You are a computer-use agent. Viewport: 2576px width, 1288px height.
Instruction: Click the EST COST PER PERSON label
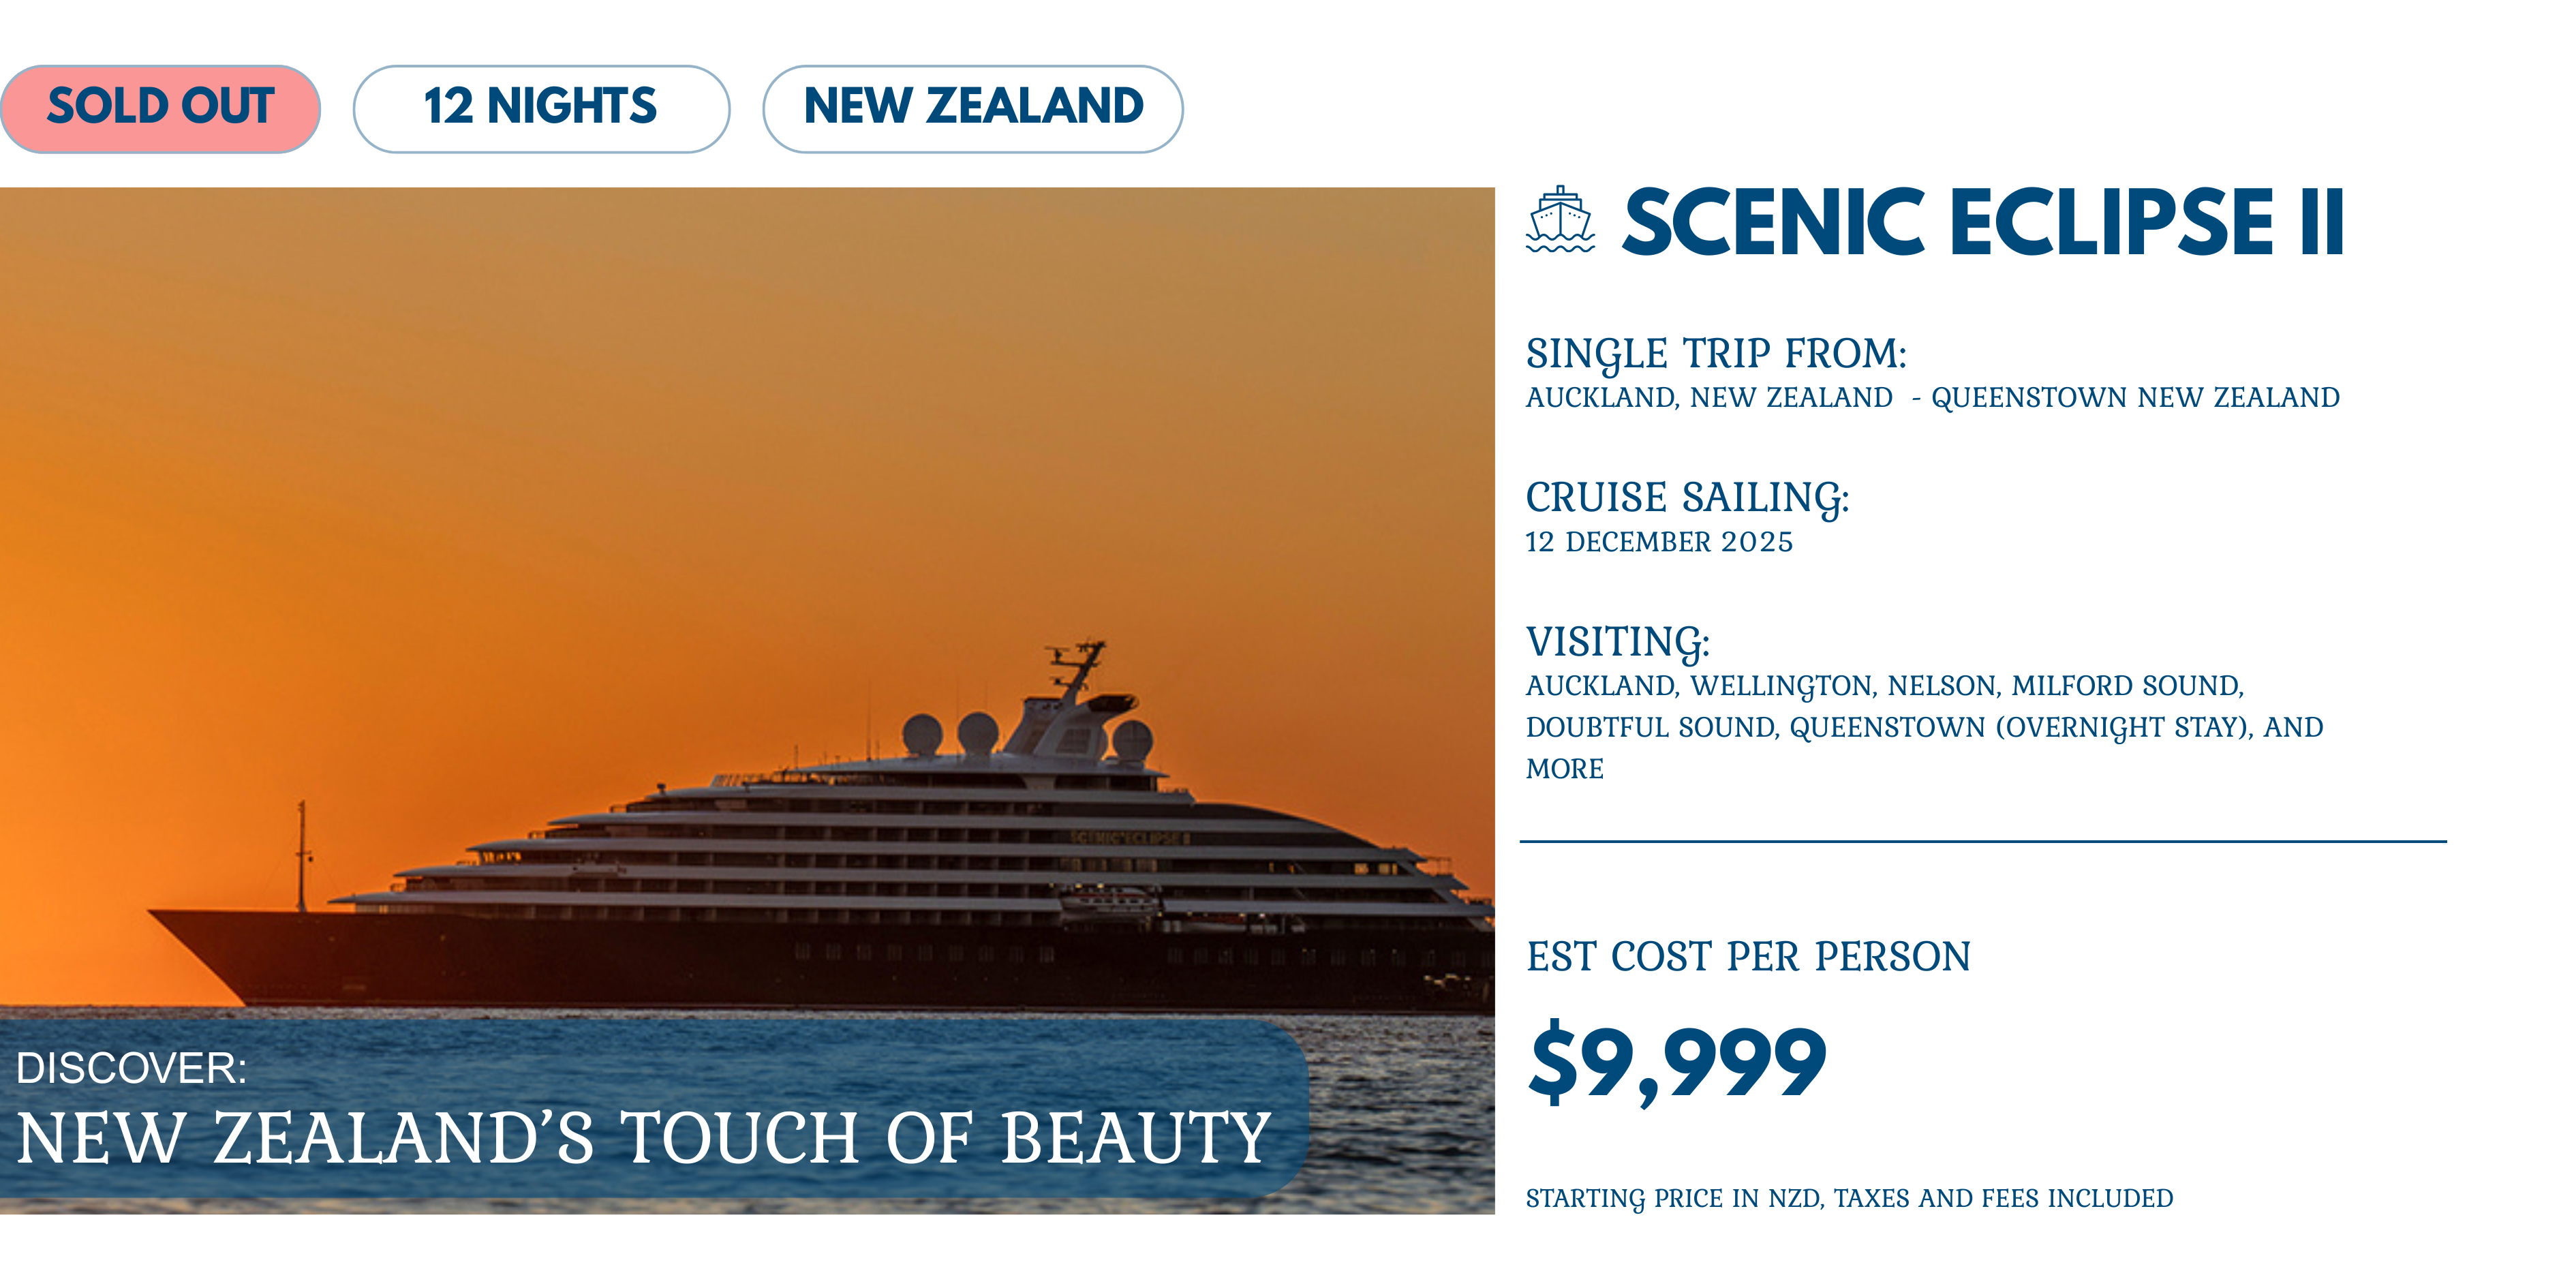pos(1748,957)
